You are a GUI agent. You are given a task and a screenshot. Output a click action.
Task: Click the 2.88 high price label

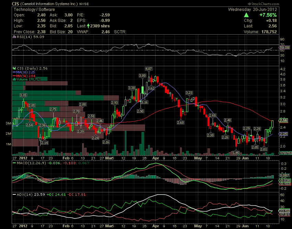tap(82, 105)
